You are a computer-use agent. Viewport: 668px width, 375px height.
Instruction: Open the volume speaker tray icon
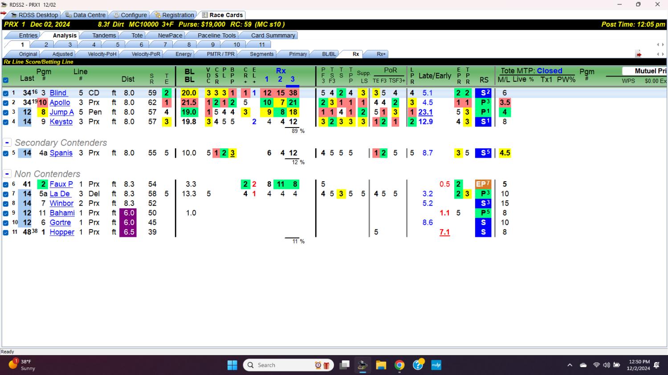click(x=606, y=365)
